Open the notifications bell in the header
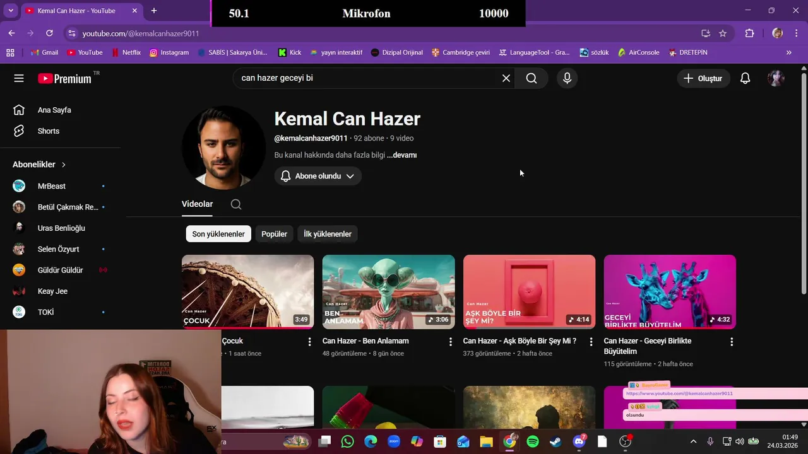This screenshot has width=808, height=454. tap(745, 78)
